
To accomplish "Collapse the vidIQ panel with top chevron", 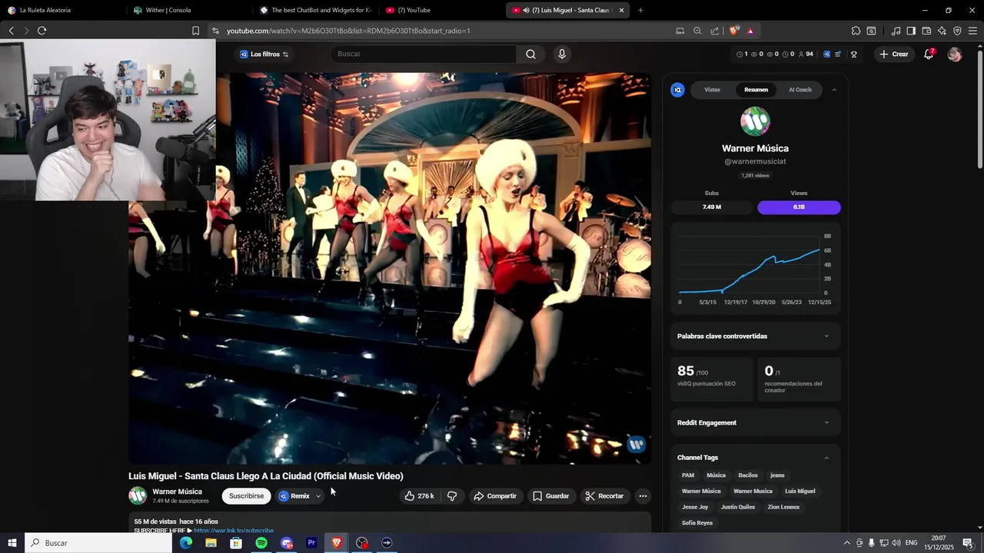I will coord(834,90).
